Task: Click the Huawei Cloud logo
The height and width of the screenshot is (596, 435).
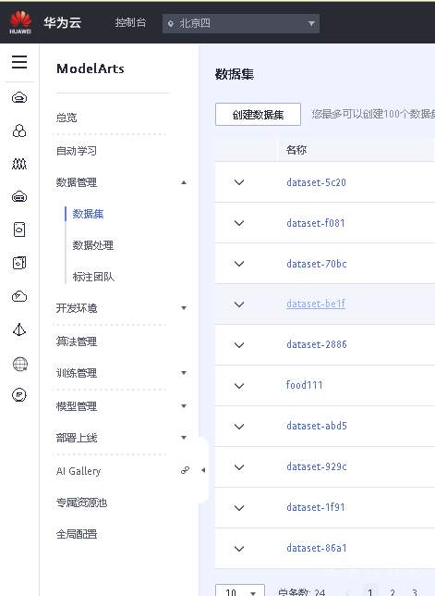Action: (20, 22)
